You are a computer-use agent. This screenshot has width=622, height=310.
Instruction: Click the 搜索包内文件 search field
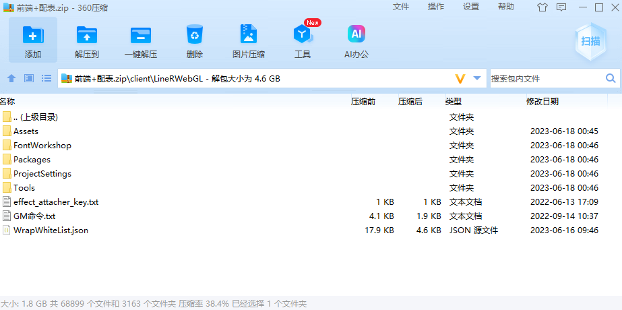(x=546, y=78)
